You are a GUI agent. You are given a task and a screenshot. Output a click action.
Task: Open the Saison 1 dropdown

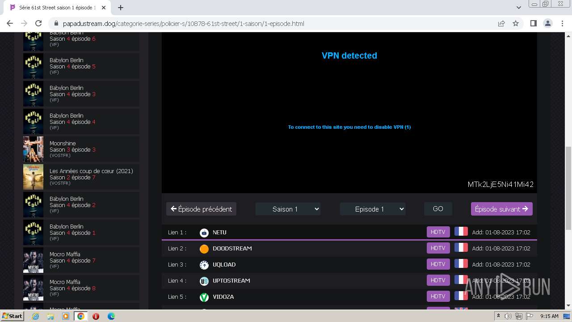(x=288, y=209)
